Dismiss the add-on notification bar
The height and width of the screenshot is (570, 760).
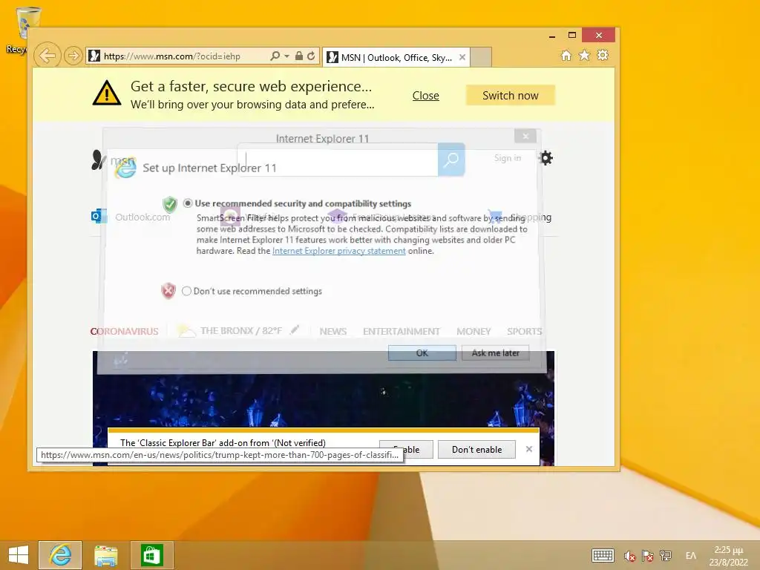tap(529, 449)
